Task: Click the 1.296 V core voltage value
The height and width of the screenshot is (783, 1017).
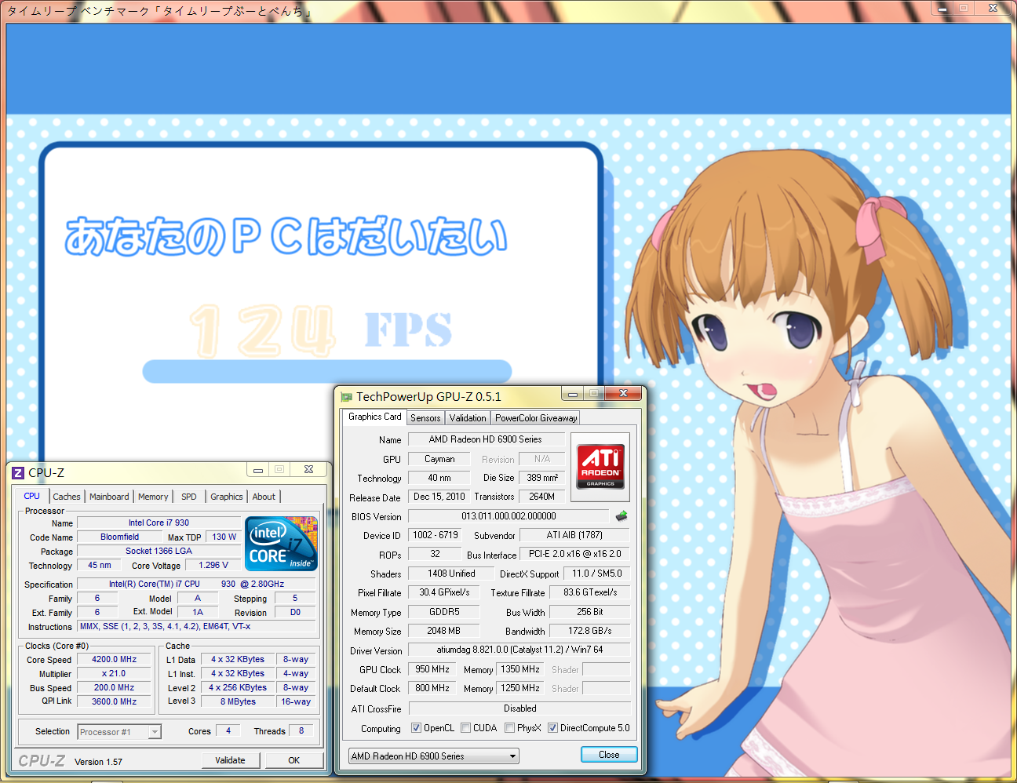Action: (213, 565)
